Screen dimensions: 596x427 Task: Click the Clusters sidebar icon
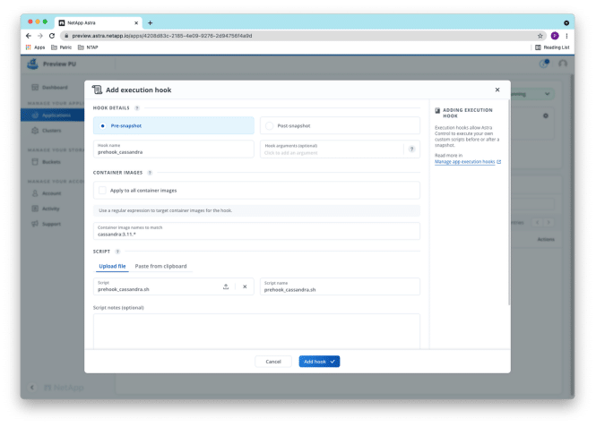pos(35,131)
